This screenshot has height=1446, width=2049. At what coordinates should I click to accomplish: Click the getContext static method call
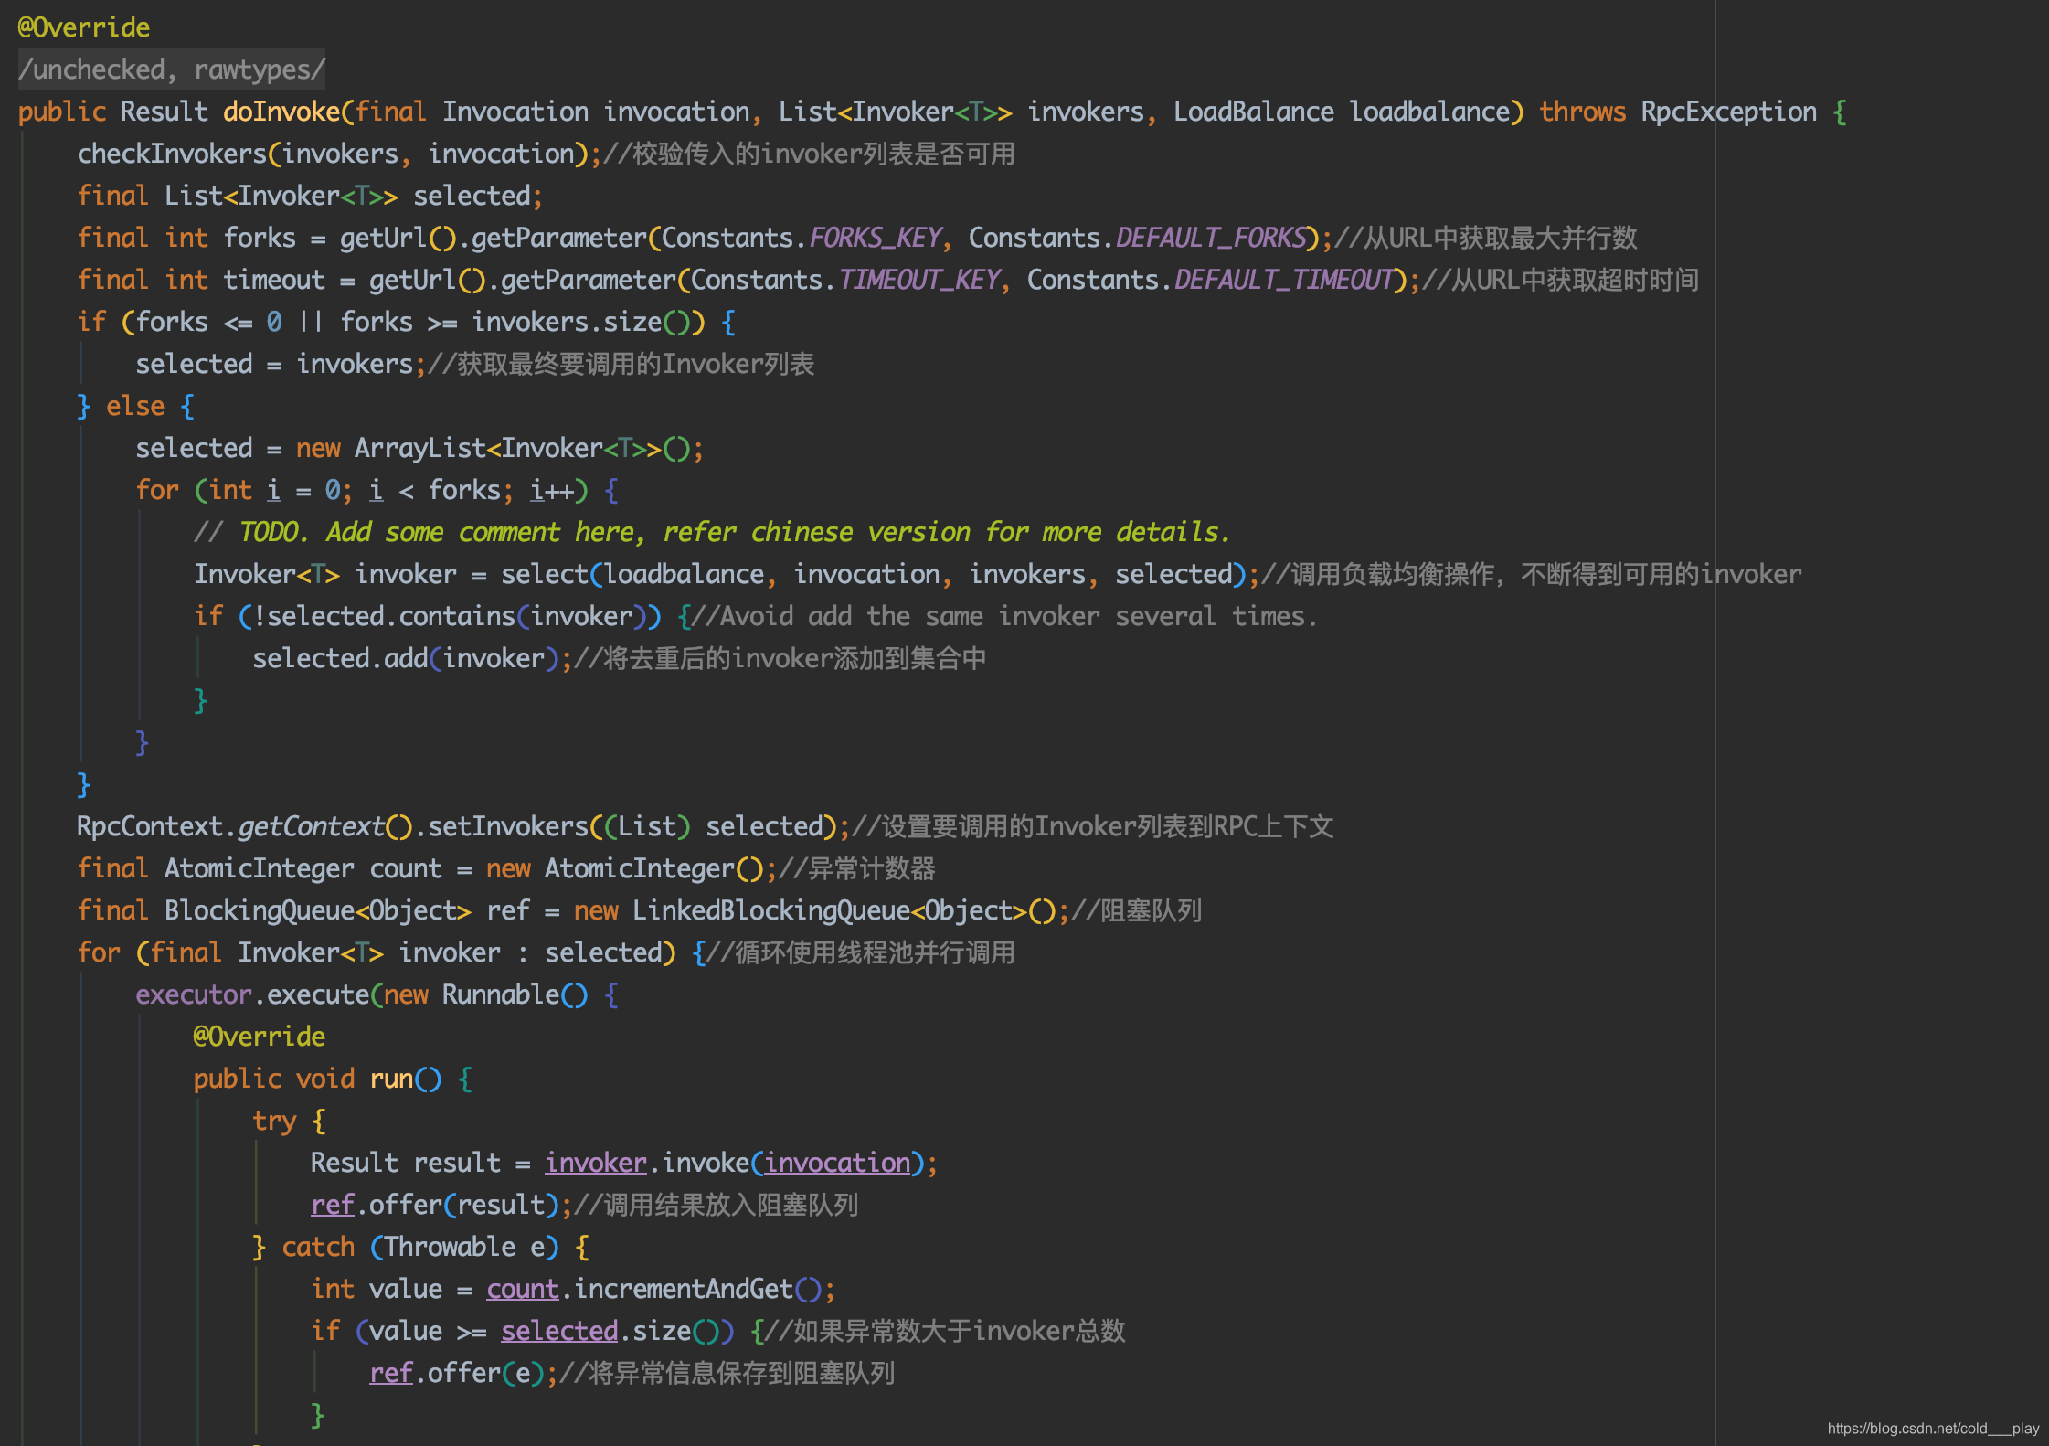pos(311,826)
